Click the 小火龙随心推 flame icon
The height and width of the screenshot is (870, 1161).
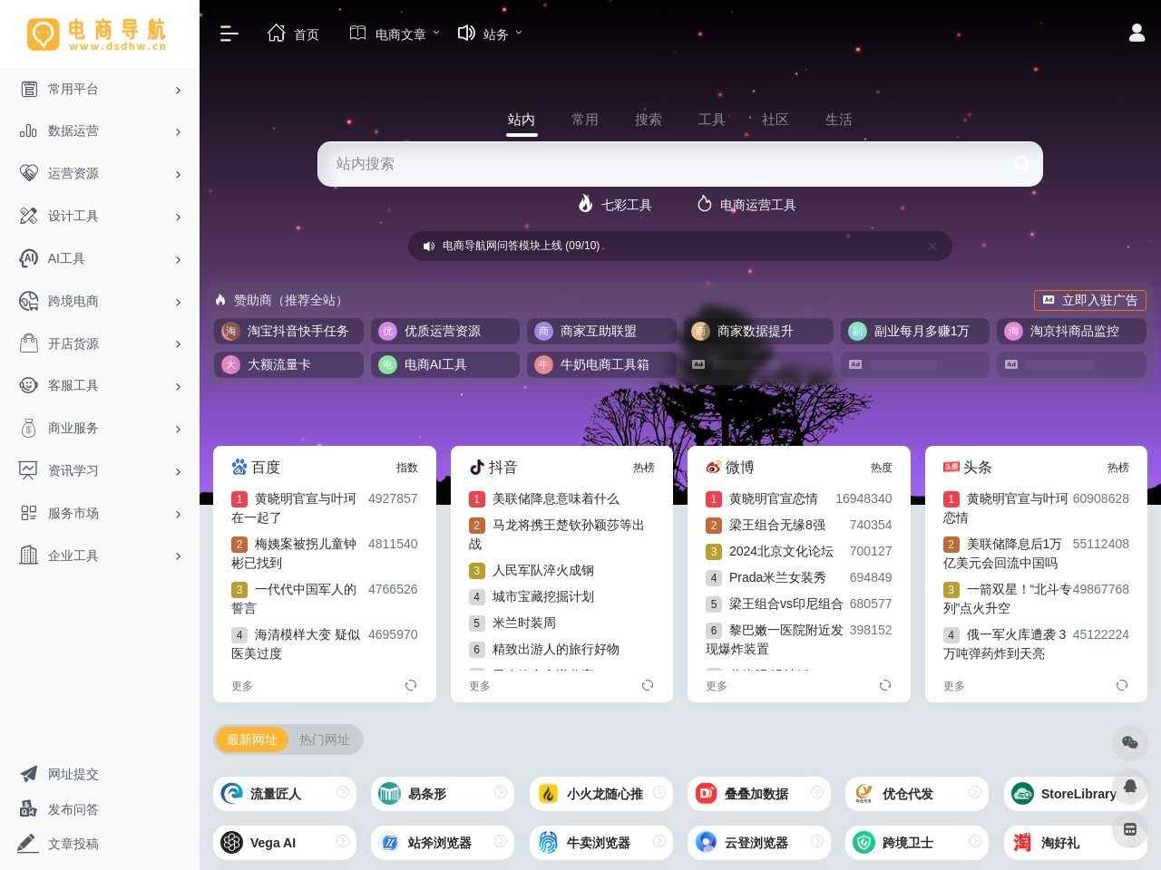548,794
